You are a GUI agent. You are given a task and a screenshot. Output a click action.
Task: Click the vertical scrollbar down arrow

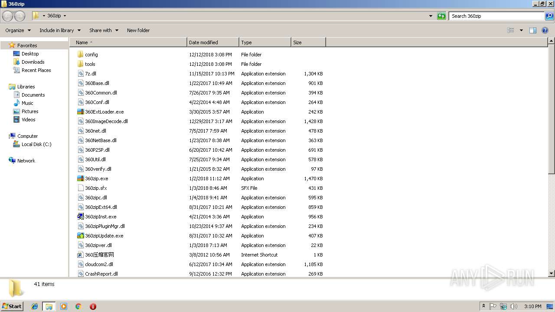coord(552,273)
